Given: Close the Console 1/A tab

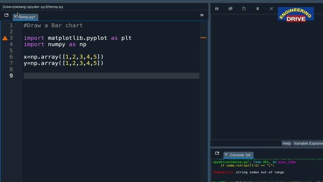Looking at the screenshot, I should pyautogui.click(x=226, y=155).
